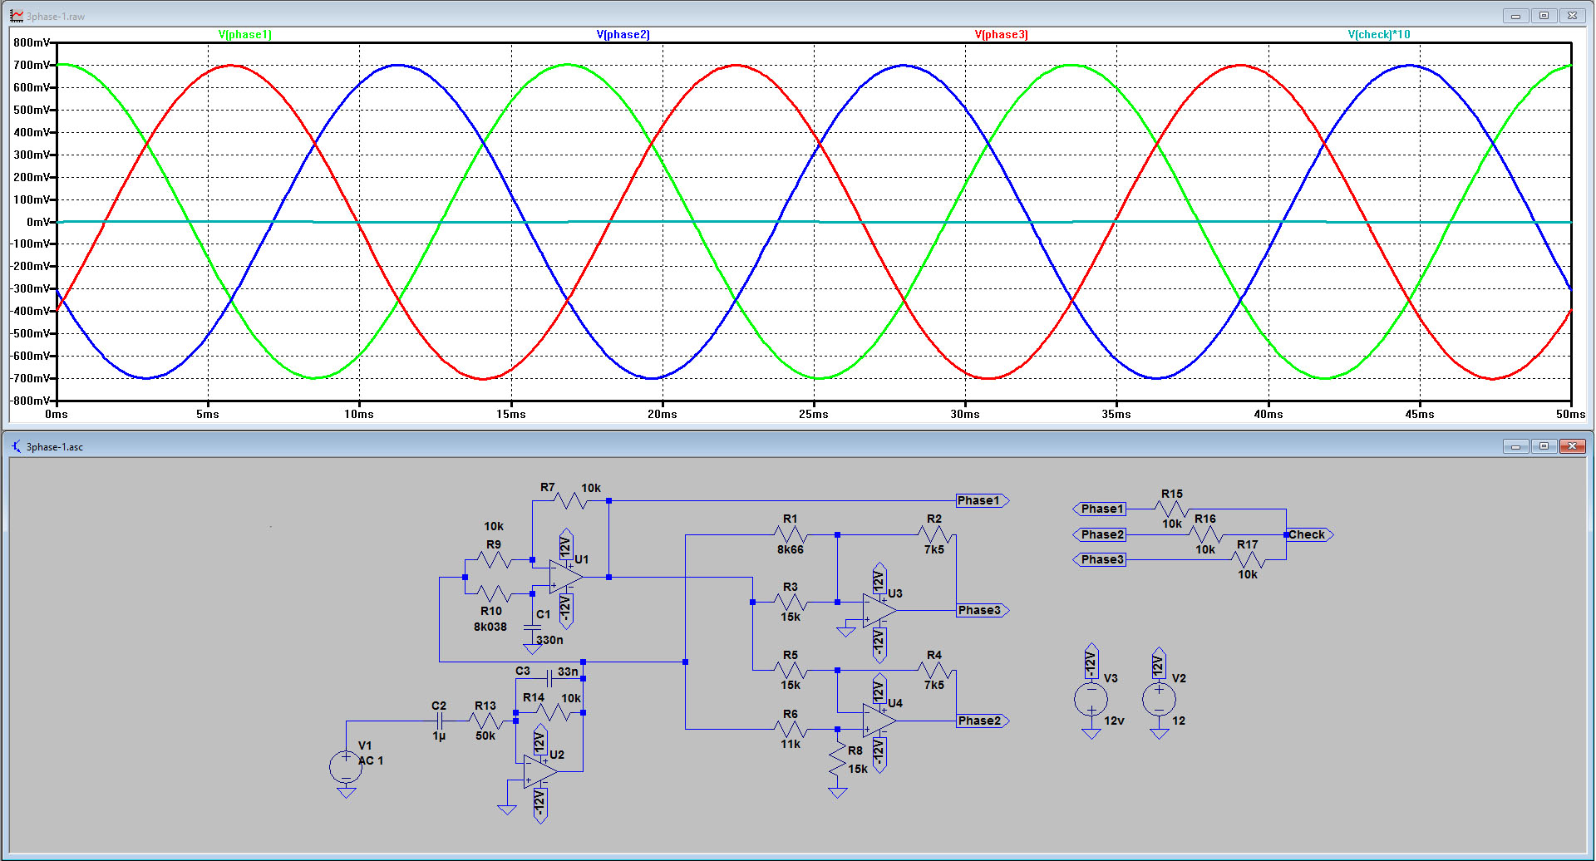
Task: Click resistor R4 symbol
Action: pos(933,670)
